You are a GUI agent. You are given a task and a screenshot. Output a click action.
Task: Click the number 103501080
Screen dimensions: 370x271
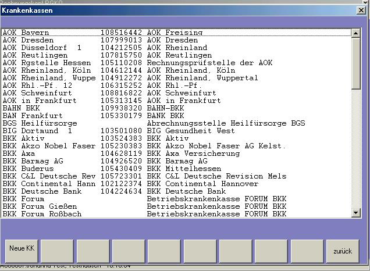(x=121, y=131)
